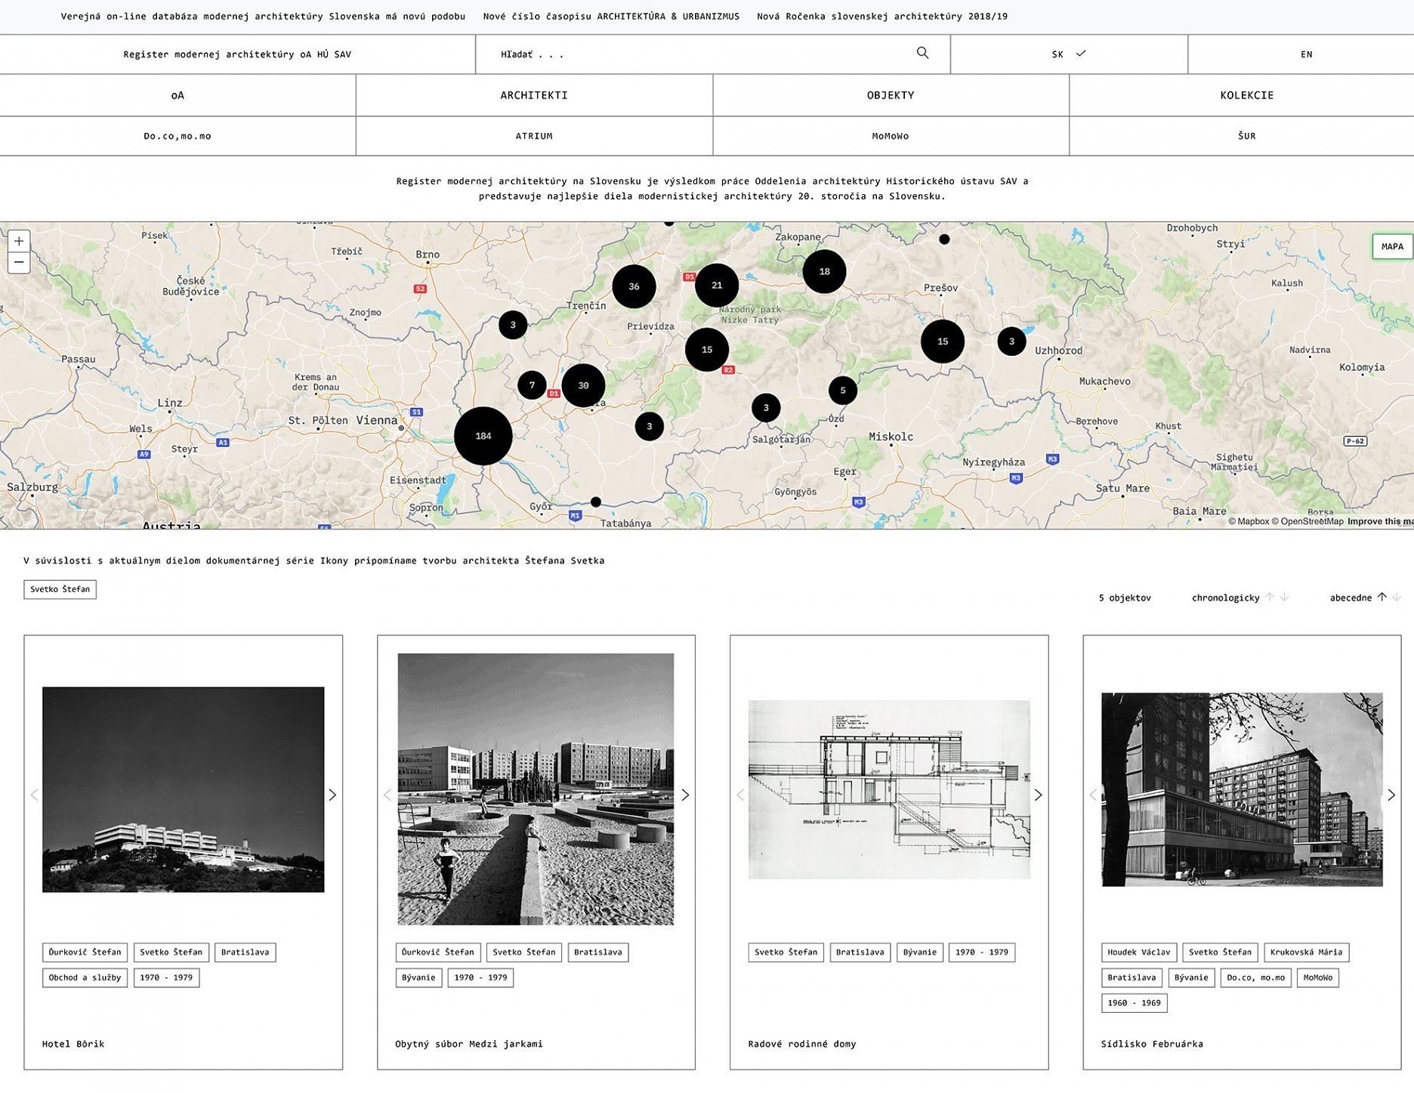Click the Svetko Štefan filter tag
The image size is (1414, 1093).
[60, 589]
